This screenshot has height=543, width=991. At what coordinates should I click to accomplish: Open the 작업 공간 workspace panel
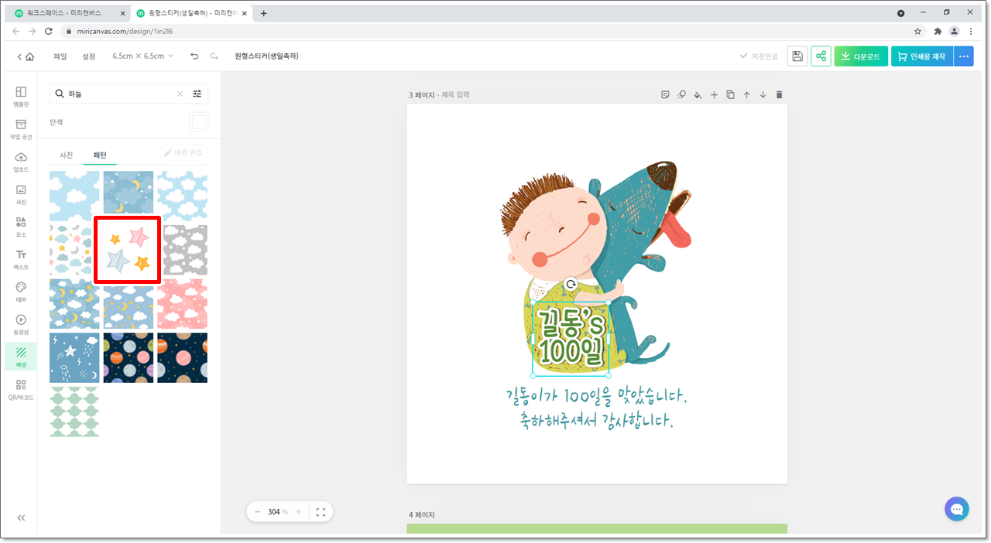pos(21,128)
